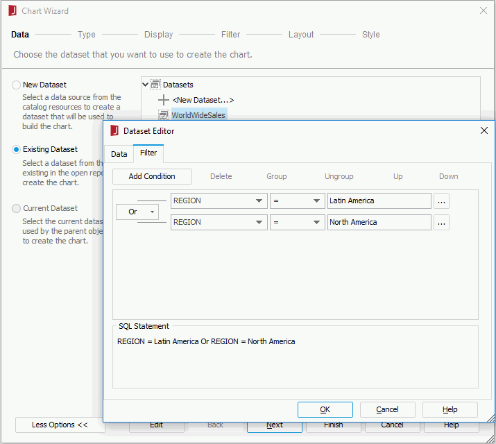Viewport: 496px width, 444px height.
Task: Confirm Dataset Editor with OK
Action: (x=325, y=409)
